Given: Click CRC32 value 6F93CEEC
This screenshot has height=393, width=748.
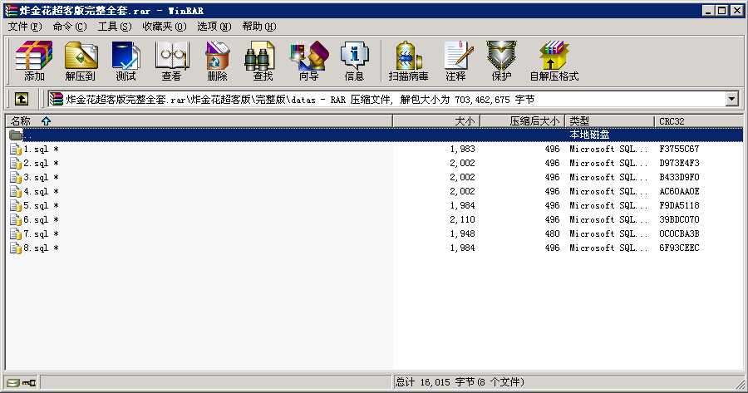Looking at the screenshot, I should [x=679, y=248].
